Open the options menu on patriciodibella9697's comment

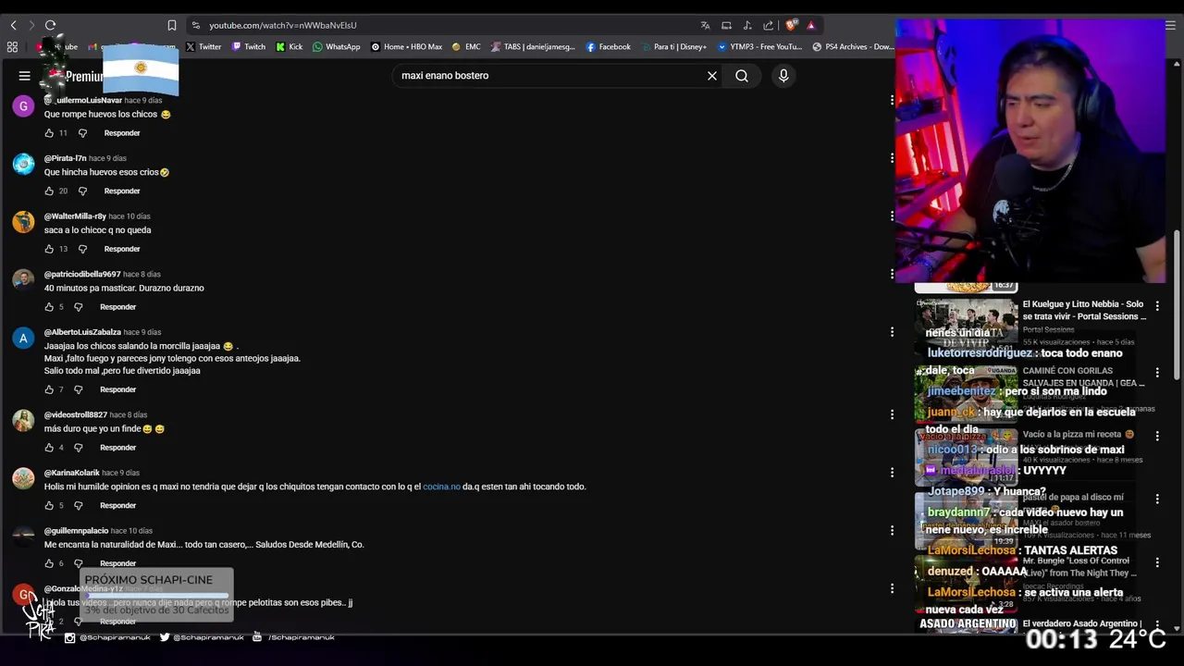click(892, 274)
